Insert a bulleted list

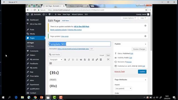click(x=73, y=60)
